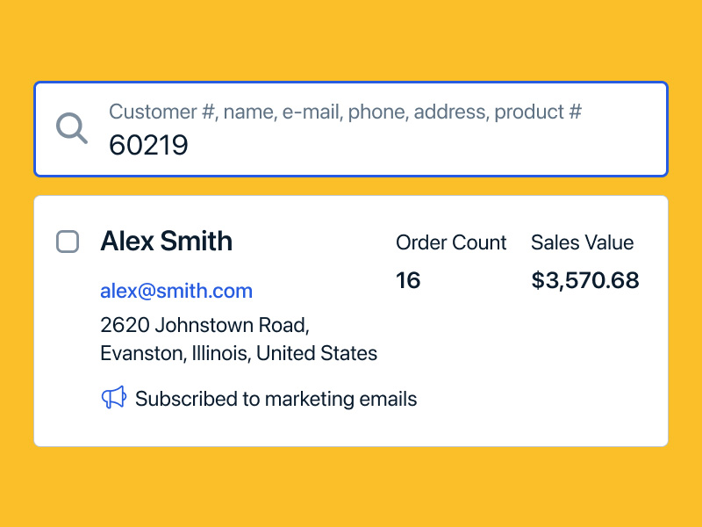Select the Sales Value column label

click(582, 242)
